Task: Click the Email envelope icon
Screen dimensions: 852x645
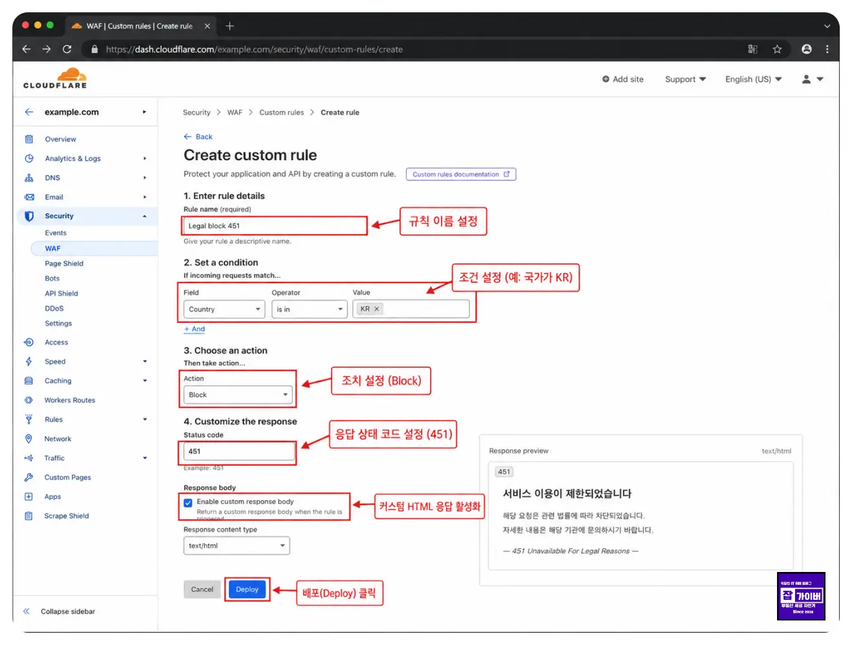Action: [x=29, y=197]
